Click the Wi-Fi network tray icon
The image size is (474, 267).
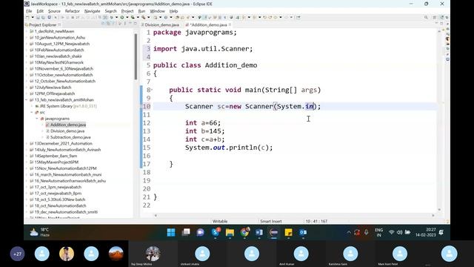(x=392, y=232)
